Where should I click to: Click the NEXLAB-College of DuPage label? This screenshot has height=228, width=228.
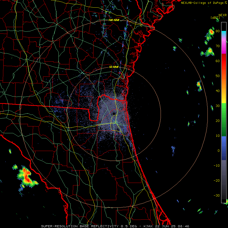click(204, 3)
